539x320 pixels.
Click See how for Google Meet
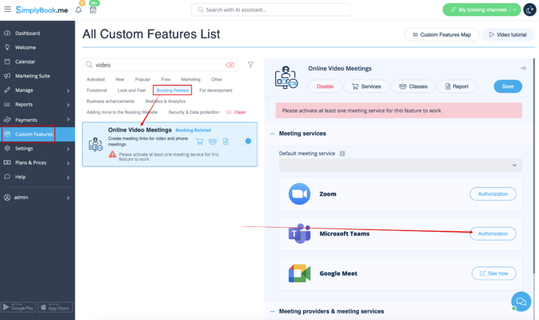coord(494,274)
